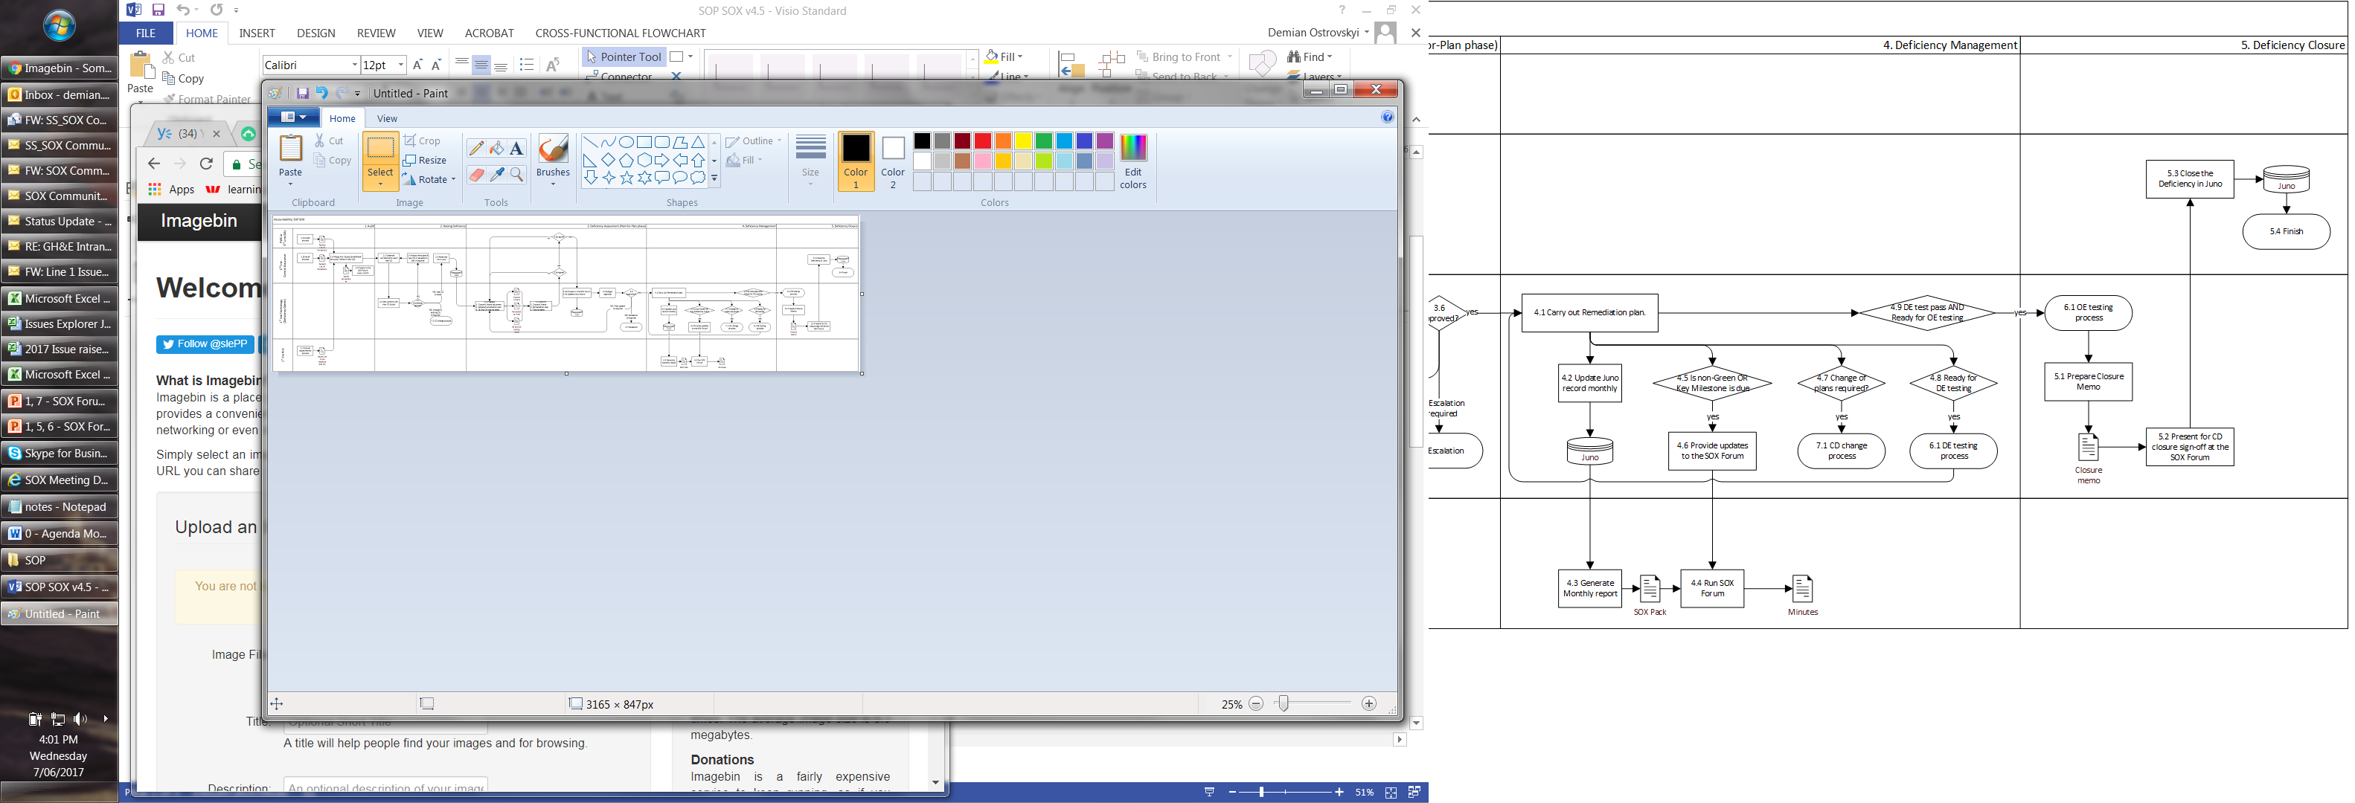Click Paint's zoom slider handle
The image size is (2355, 803).
(1284, 703)
